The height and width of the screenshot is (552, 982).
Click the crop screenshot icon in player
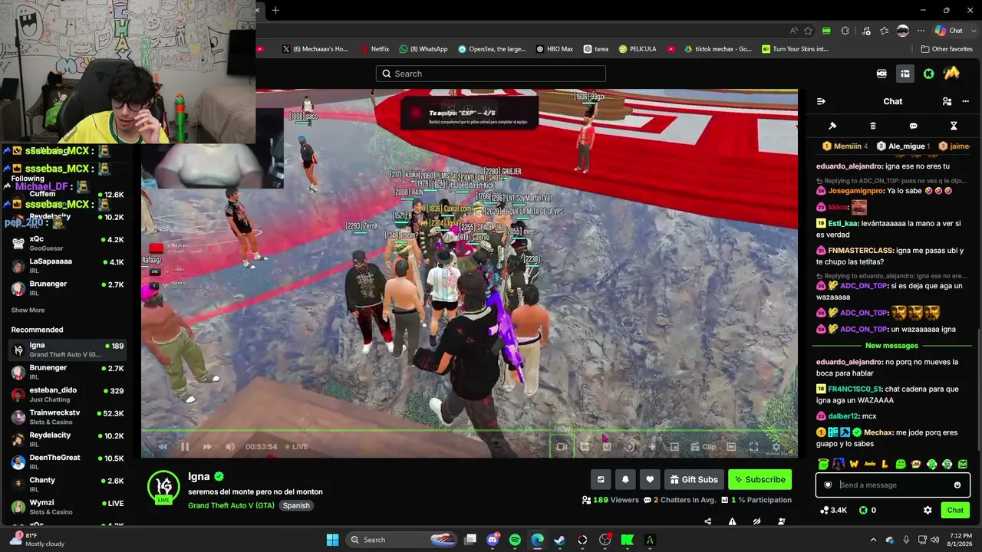[x=585, y=447]
